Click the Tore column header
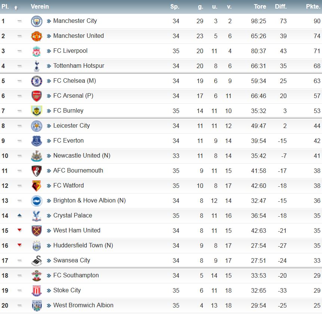Image resolution: width=322 pixels, height=314 pixels. 260,6
